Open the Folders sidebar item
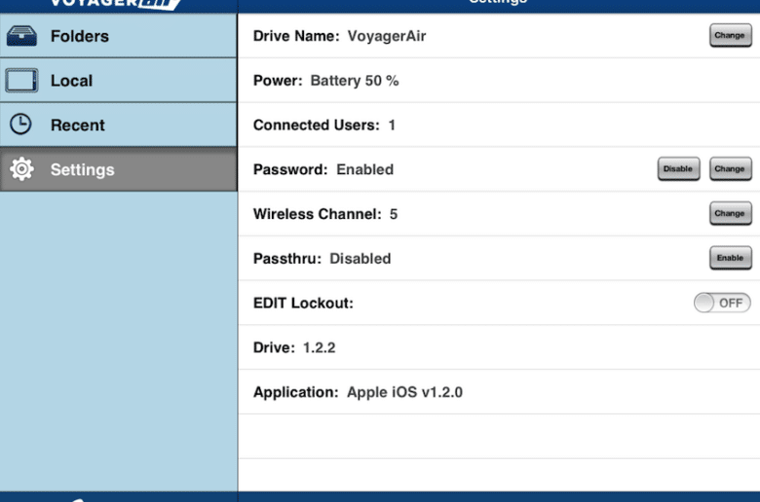This screenshot has width=760, height=502. tap(118, 36)
